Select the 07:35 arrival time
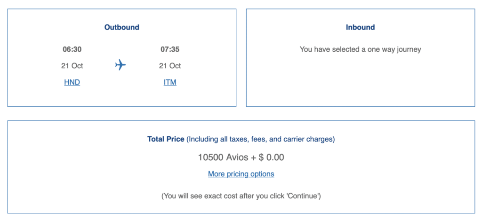The height and width of the screenshot is (219, 482). [x=170, y=49]
